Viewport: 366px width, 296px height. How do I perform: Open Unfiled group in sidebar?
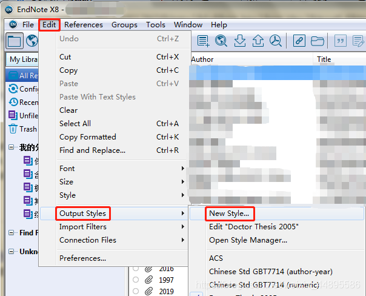(x=22, y=115)
